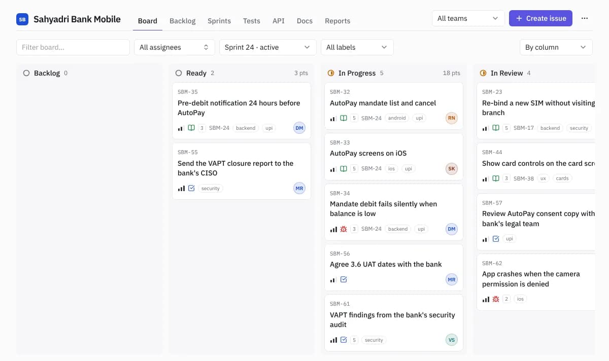Click the ios label on SBM-33 card
Image resolution: width=609 pixels, height=361 pixels.
391,169
